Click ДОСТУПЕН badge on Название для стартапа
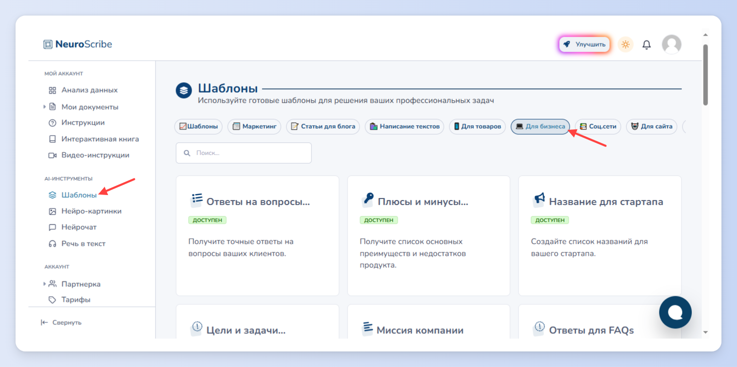This screenshot has width=737, height=367. 549,220
